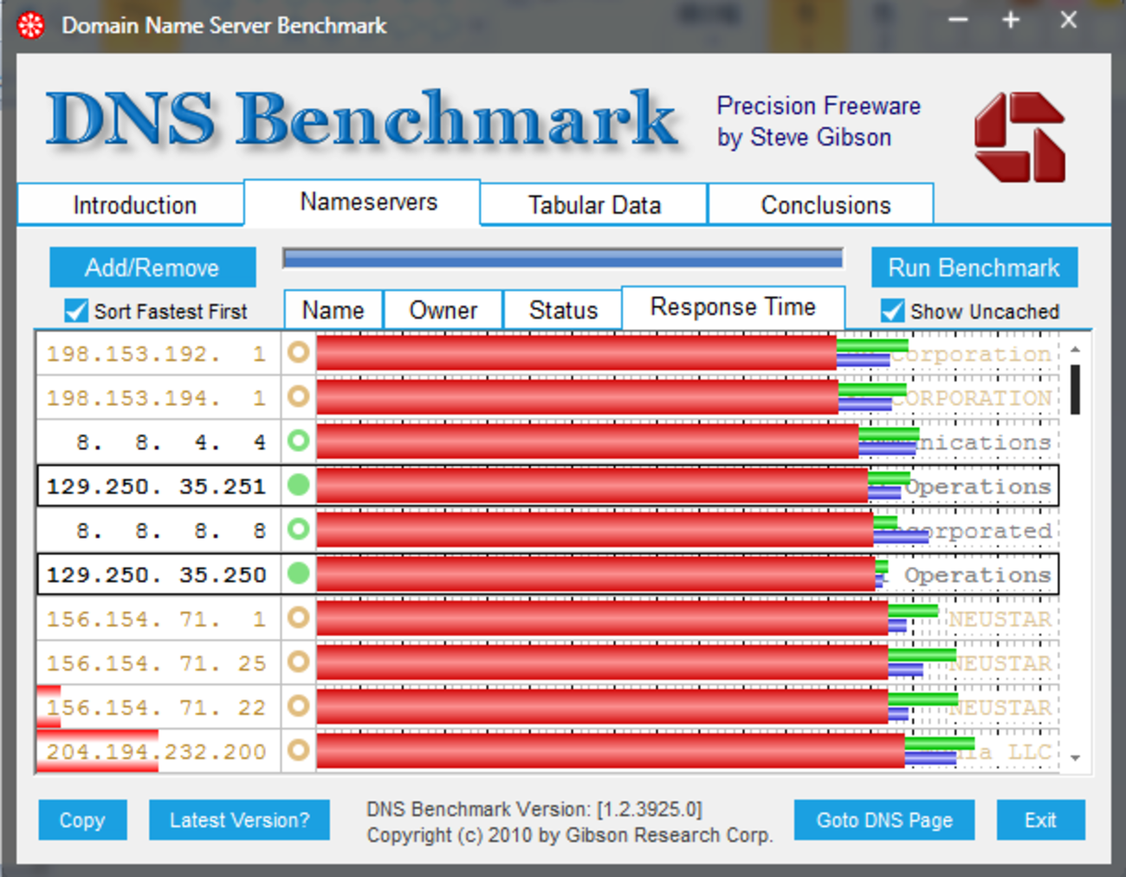Select the Response Time sub-tab
Screen dimensions: 1126x877
[x=734, y=307]
